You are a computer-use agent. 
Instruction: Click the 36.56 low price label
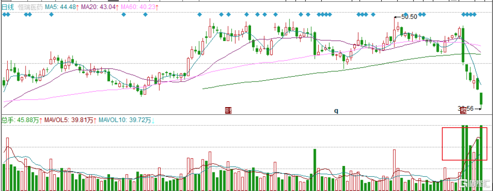coord(466,108)
